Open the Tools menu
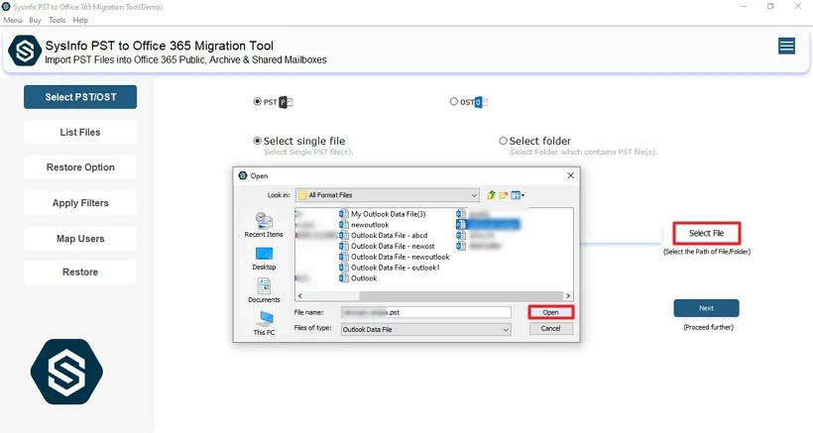Image resolution: width=813 pixels, height=433 pixels. pos(58,20)
